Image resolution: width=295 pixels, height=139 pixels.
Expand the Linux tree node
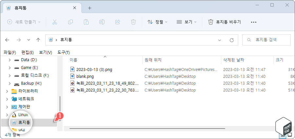7,115
